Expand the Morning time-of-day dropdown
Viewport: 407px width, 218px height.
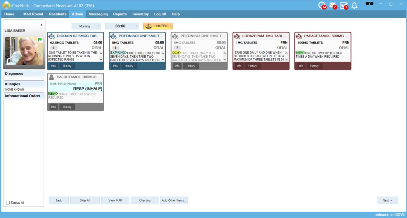click(86, 26)
